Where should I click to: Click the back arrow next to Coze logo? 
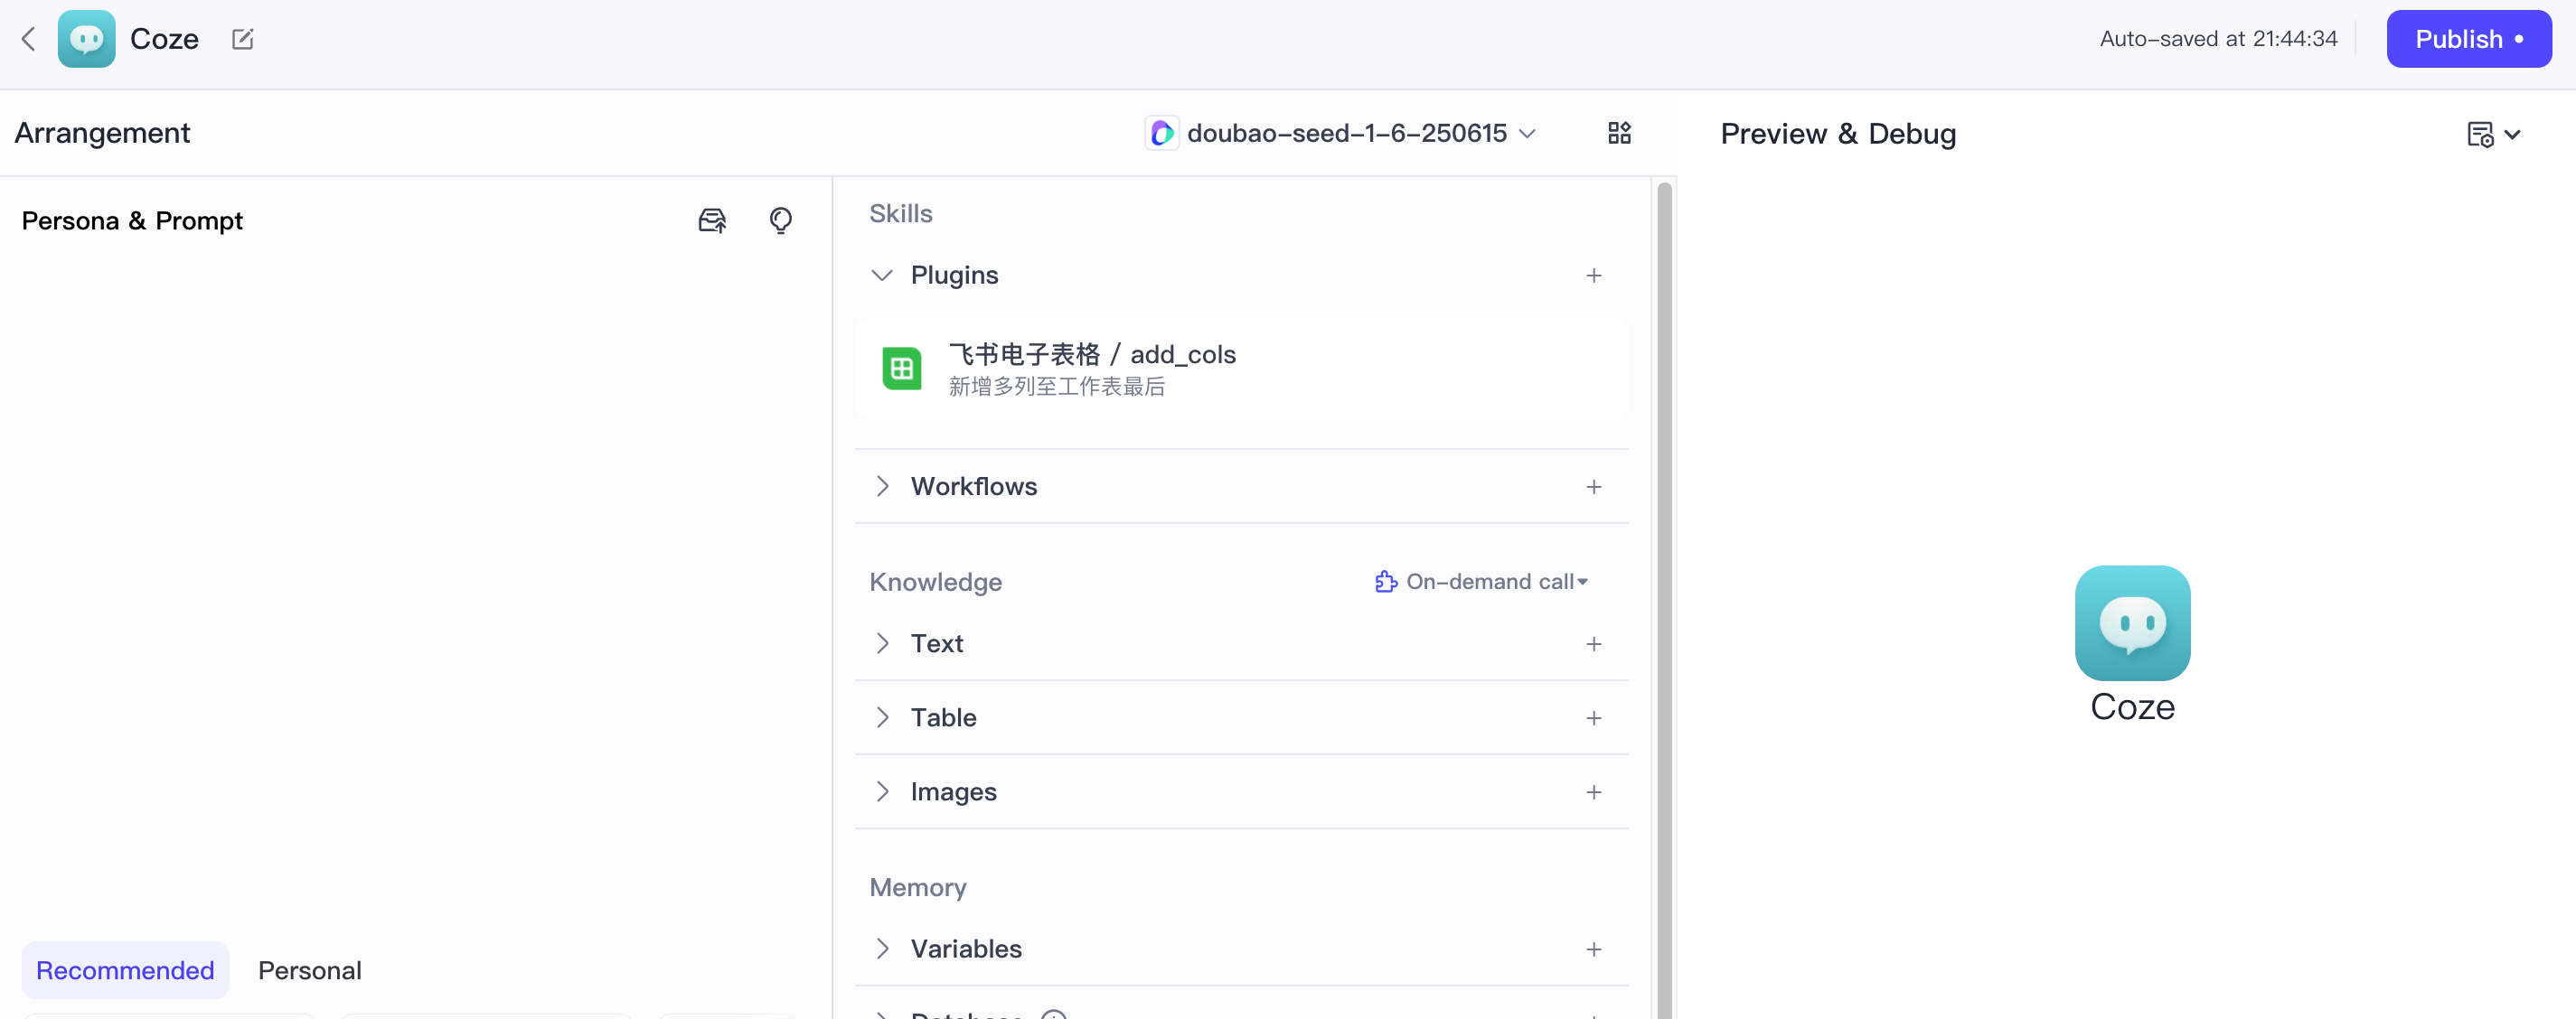28,39
